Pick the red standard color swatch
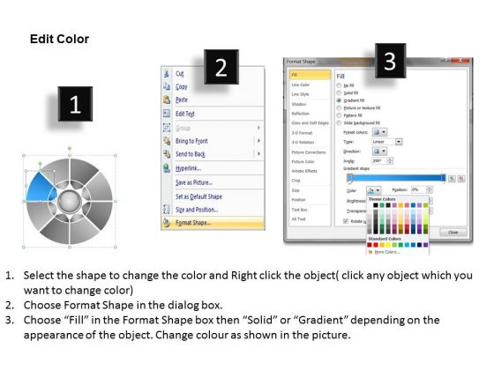Image resolution: width=494 pixels, height=370 pixels. tap(376, 245)
